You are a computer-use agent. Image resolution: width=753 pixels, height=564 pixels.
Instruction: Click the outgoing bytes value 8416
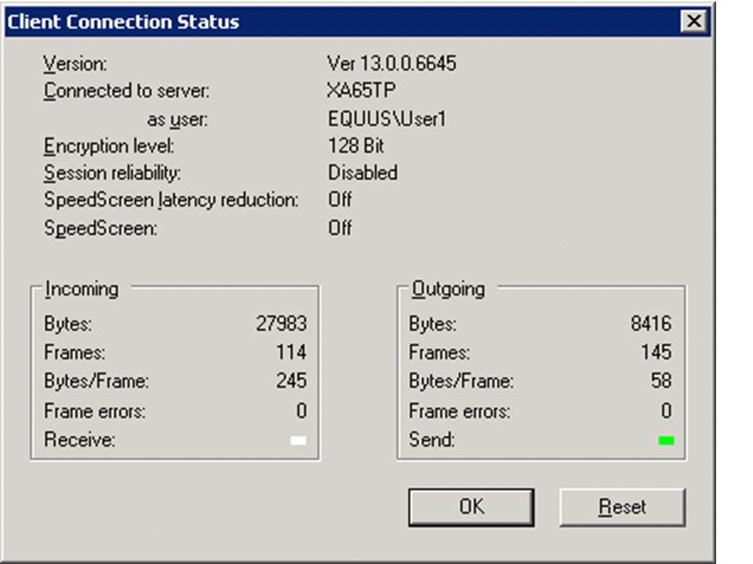click(x=651, y=324)
